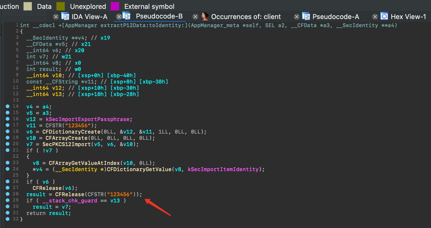The width and height of the screenshot is (431, 228).
Task: Toggle breakpoint dot on line 29
Action: pos(8,200)
